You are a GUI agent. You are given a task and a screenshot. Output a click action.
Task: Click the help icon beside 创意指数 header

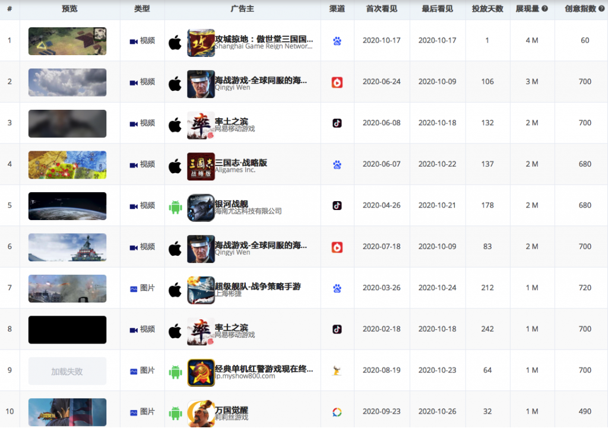[x=601, y=9]
